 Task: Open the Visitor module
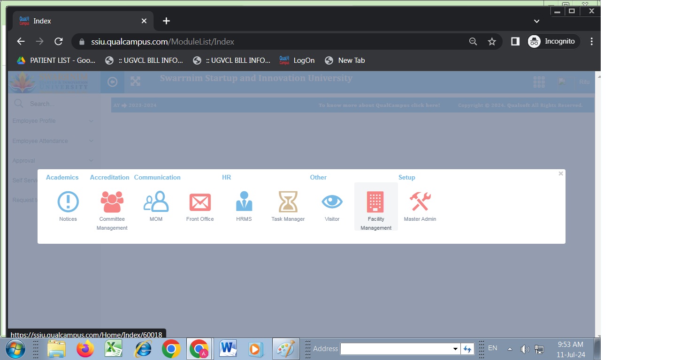coord(332,206)
